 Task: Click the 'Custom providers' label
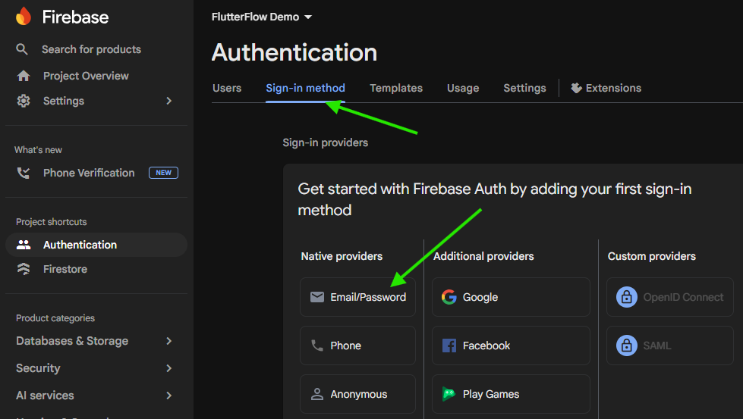[651, 256]
